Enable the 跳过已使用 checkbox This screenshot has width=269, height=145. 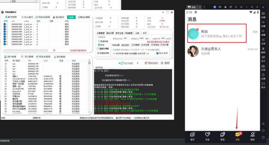tap(79, 17)
